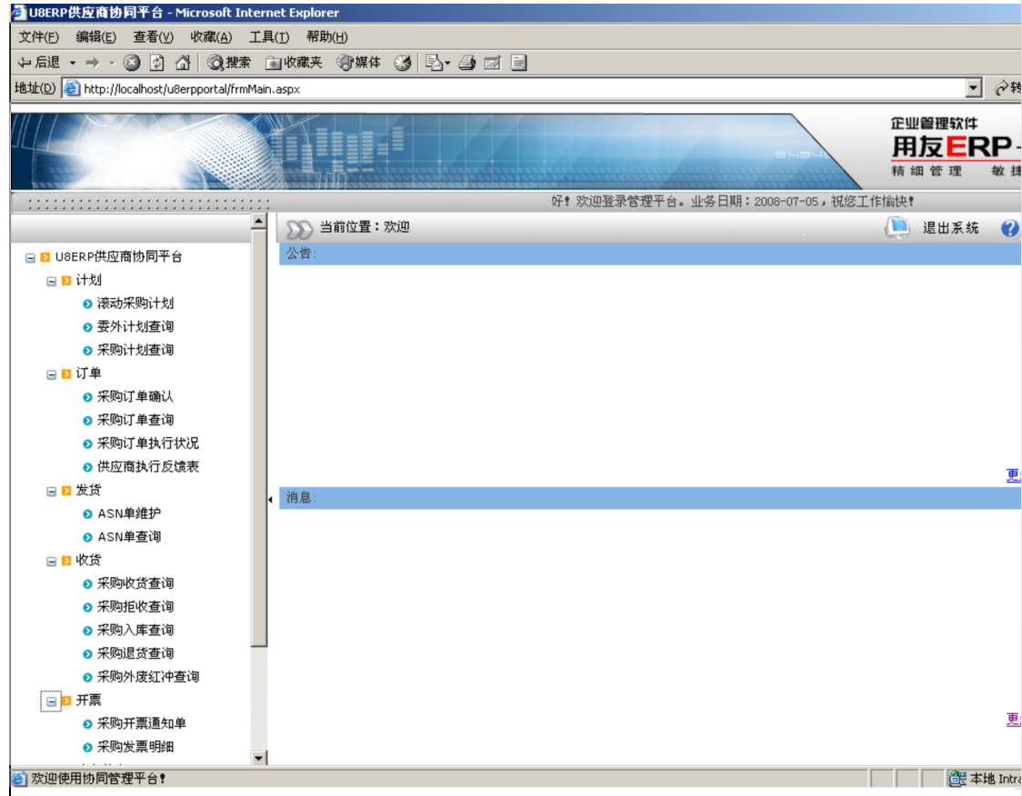Viewport: 1022px width, 796px height.
Task: Open 采购入库查询 in the tree
Action: (x=135, y=631)
